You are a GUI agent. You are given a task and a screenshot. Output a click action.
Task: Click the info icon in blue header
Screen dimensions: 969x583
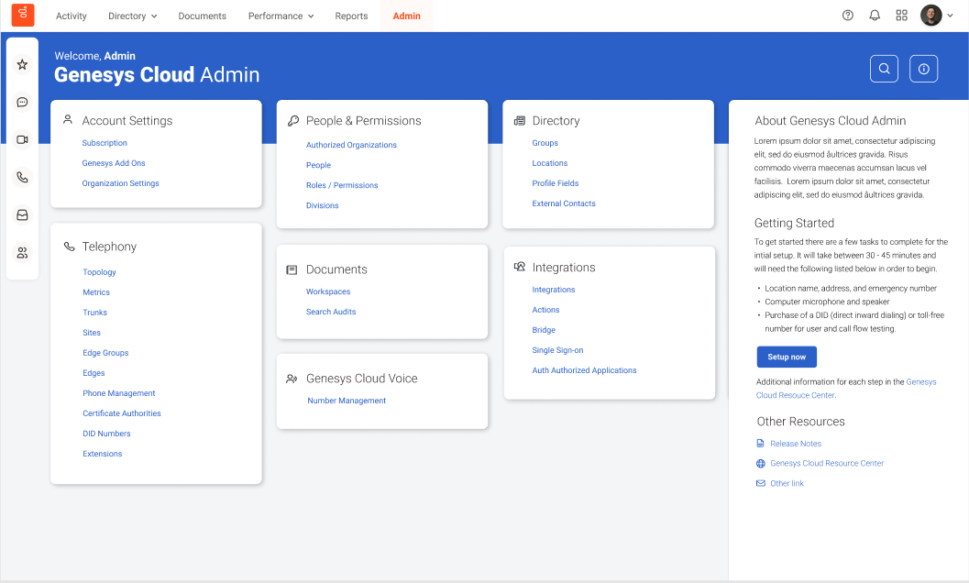point(923,69)
